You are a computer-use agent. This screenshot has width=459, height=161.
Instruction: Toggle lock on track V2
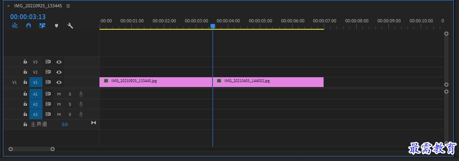coord(25,72)
